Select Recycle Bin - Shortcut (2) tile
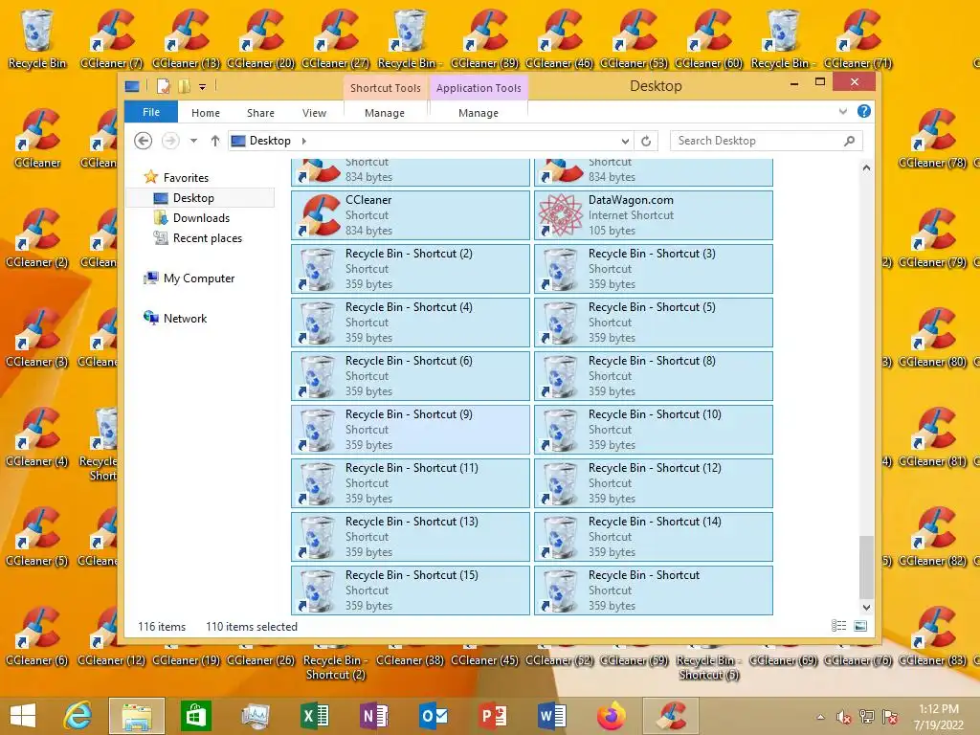This screenshot has width=980, height=735. tap(411, 269)
